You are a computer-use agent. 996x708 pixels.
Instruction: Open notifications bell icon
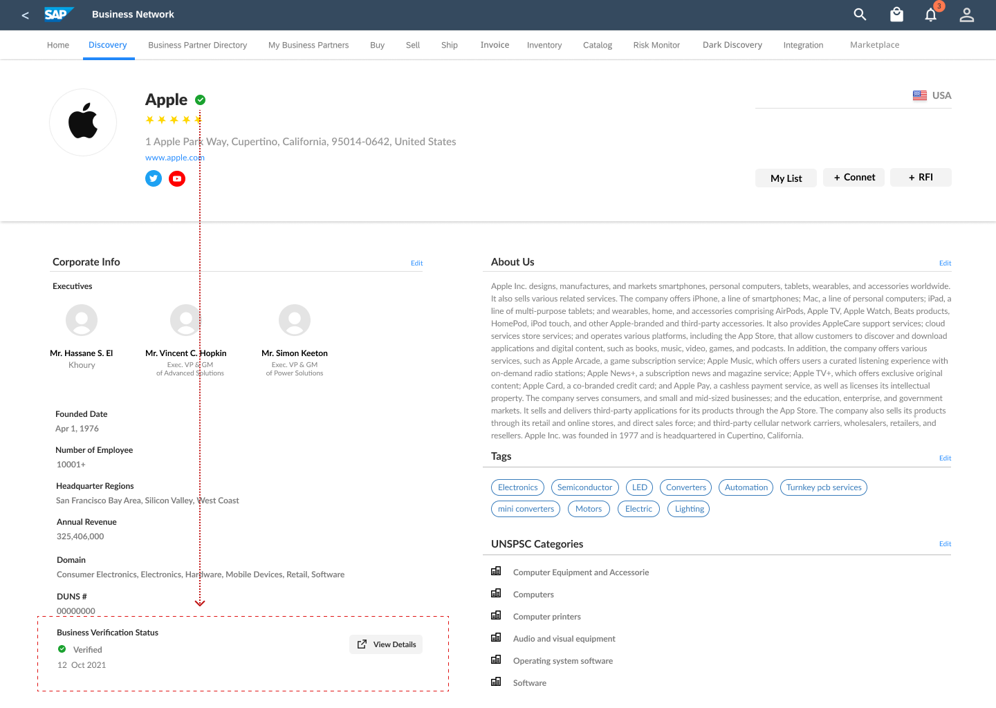click(x=931, y=15)
